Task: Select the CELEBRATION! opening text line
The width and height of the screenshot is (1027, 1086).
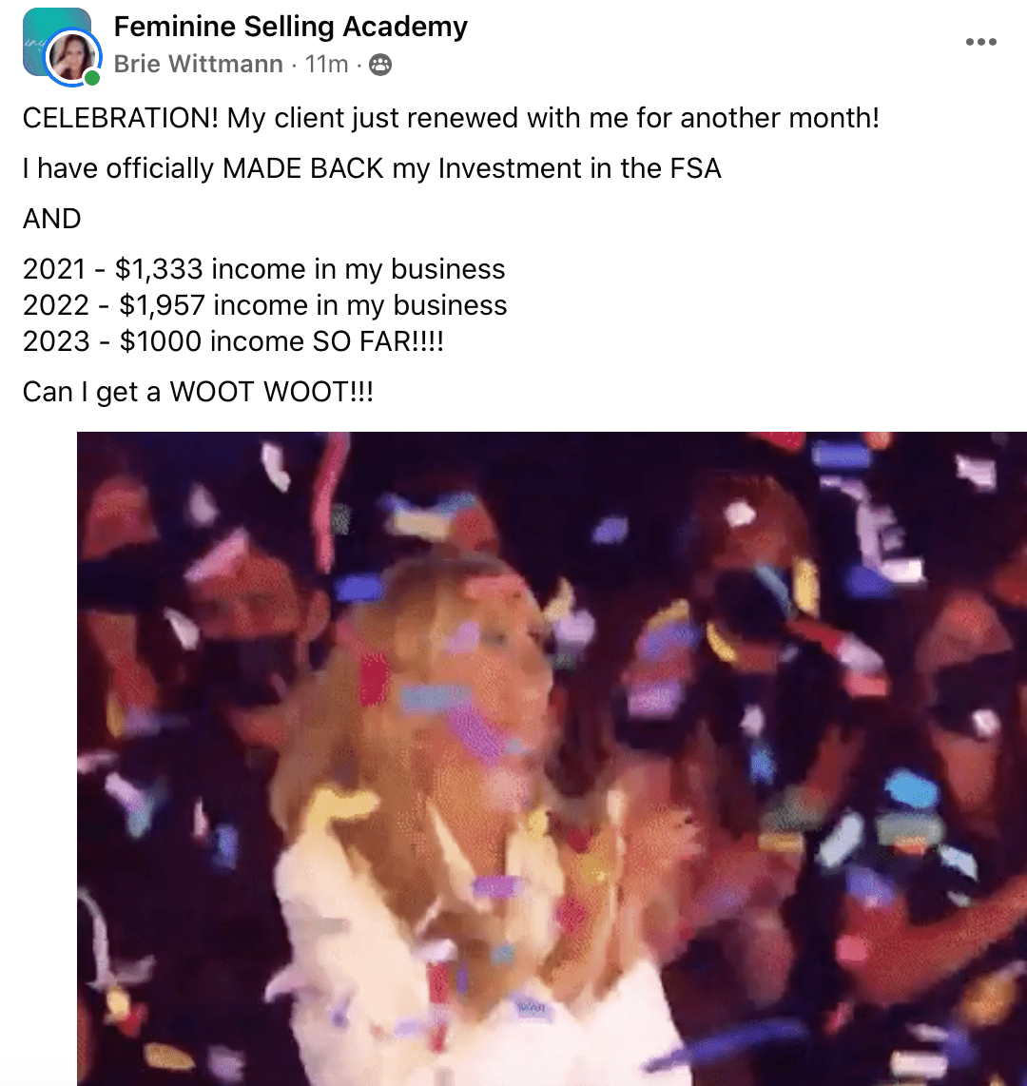Action: tap(451, 119)
